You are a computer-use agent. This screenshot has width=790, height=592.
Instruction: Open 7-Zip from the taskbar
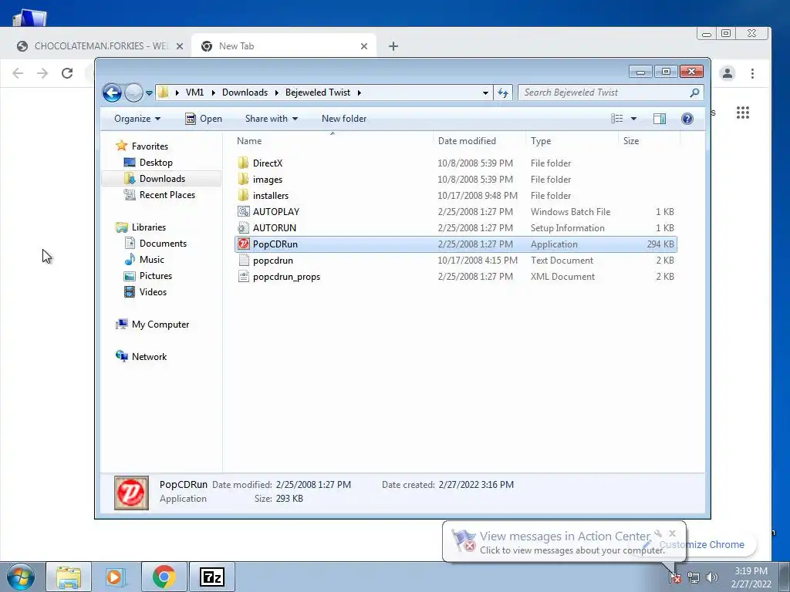pyautogui.click(x=211, y=577)
